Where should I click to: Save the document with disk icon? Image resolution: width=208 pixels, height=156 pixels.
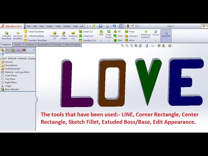(x=101, y=26)
